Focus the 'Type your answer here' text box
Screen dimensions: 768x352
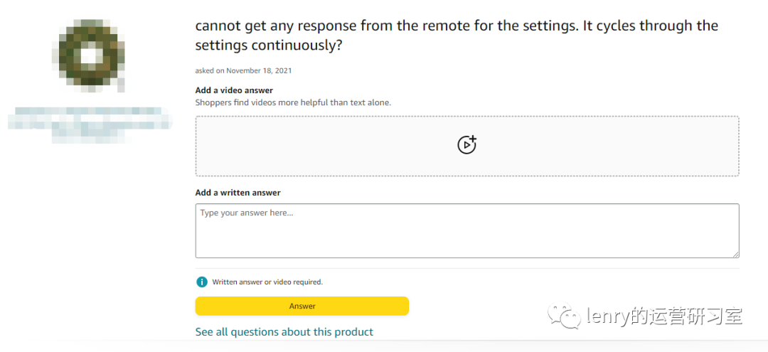(466, 231)
